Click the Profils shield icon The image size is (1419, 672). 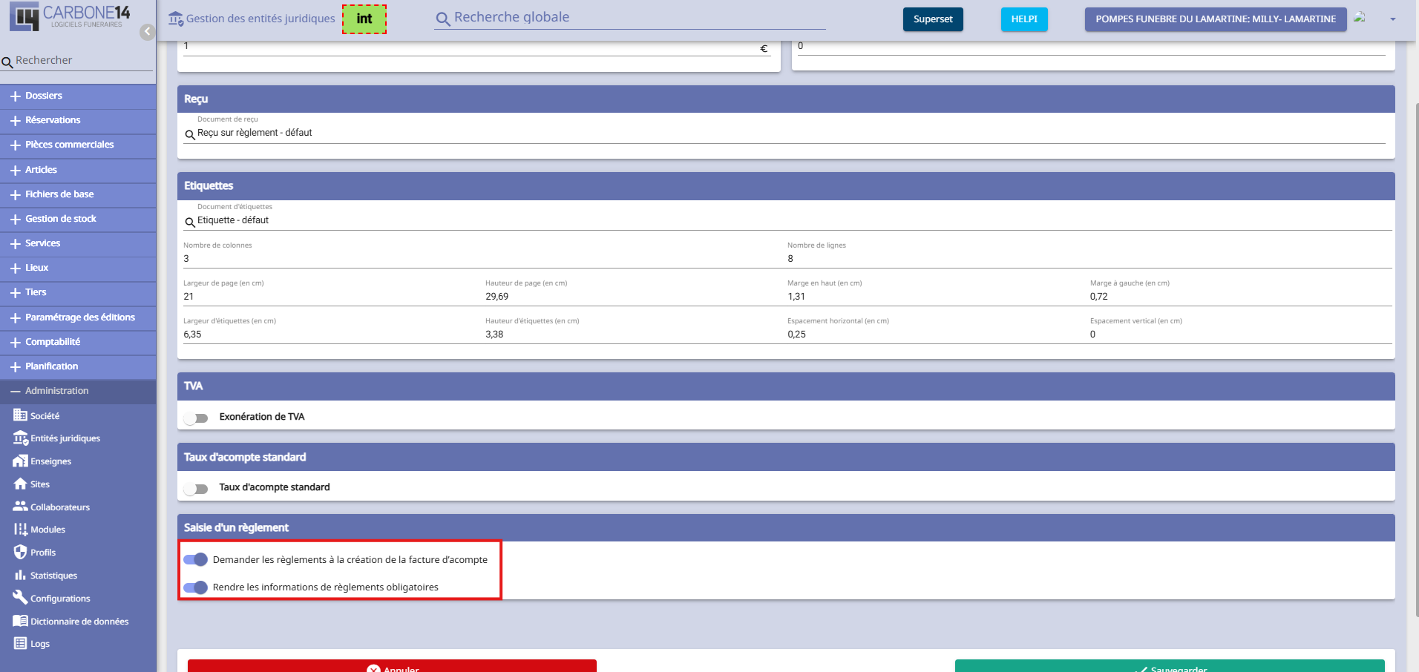[20, 553]
